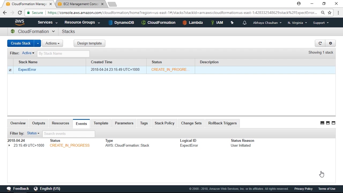Close the EC2 Management Console tab
Image resolution: width=343 pixels, height=193 pixels.
click(x=102, y=4)
